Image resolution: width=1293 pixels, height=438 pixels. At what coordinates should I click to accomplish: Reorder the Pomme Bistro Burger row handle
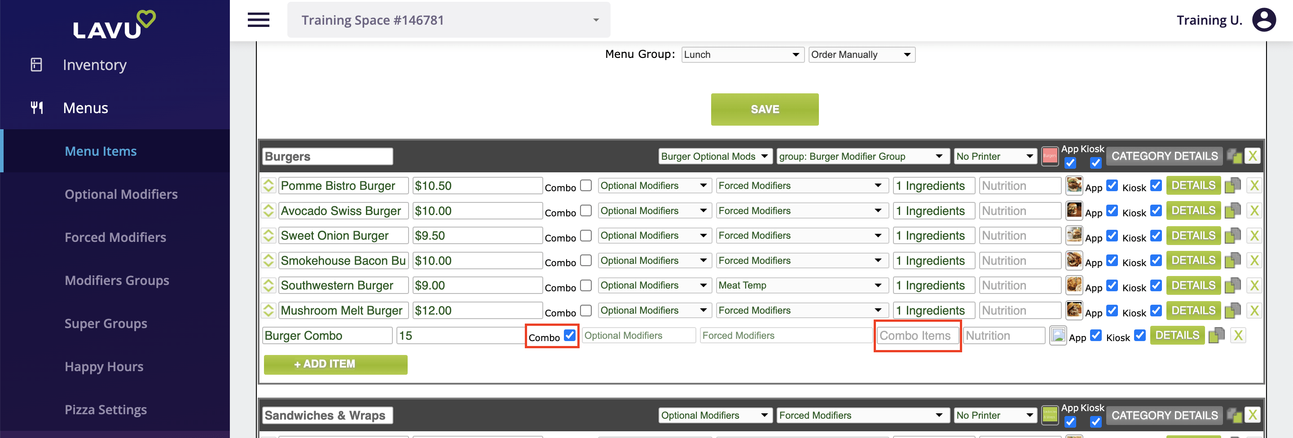268,186
